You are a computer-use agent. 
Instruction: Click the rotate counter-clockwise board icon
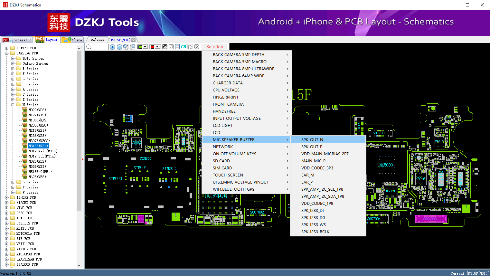coord(132,47)
